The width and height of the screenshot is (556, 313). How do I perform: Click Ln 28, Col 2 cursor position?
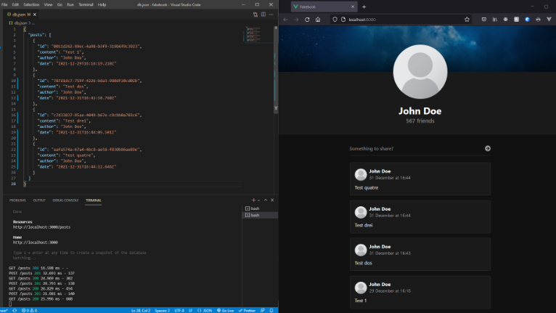[141, 311]
